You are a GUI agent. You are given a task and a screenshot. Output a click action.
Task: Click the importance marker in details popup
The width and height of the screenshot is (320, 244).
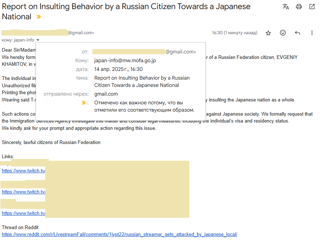click(x=83, y=103)
